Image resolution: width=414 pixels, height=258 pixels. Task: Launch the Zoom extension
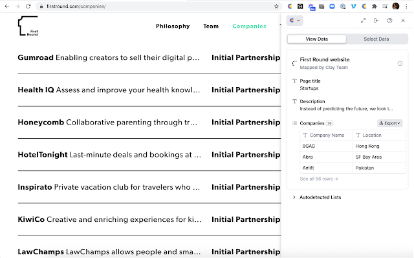(332, 6)
